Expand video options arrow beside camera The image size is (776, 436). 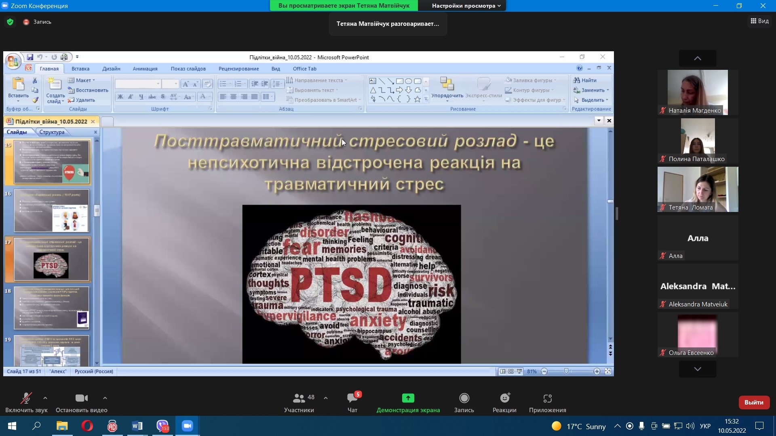[105, 398]
